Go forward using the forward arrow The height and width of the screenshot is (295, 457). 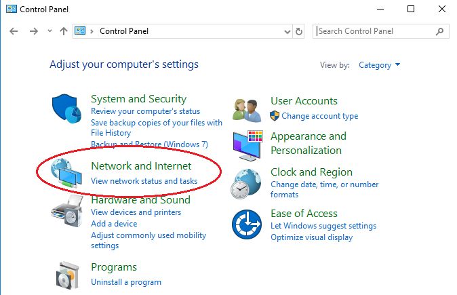tap(34, 31)
